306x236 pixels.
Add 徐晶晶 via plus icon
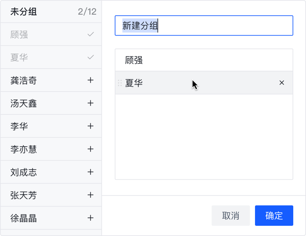90,218
